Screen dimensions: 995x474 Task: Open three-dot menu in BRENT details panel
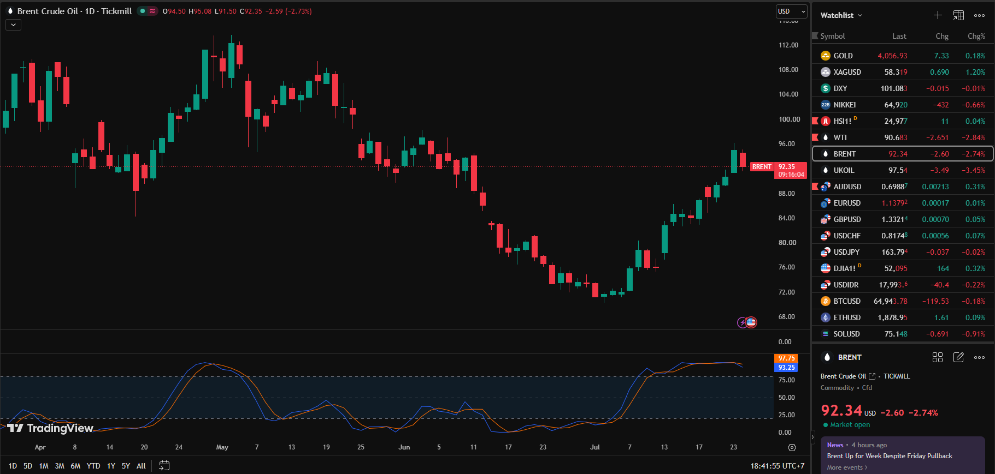(x=979, y=357)
